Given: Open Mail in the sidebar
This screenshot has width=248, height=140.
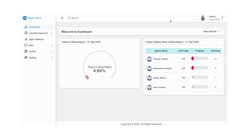Looking at the screenshot, I should point(38,45).
